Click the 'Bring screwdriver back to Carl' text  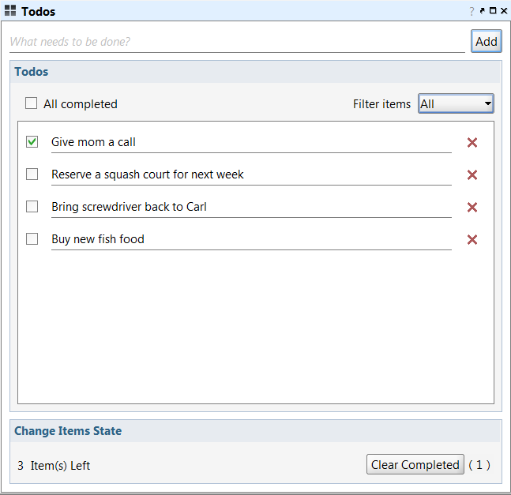pyautogui.click(x=130, y=207)
